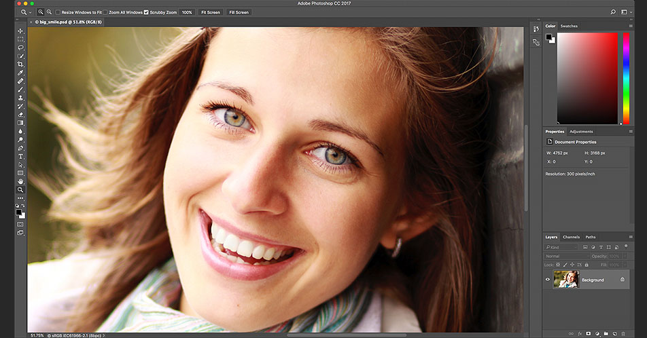Create a new layer group folder
The width and height of the screenshot is (647, 338).
(606, 334)
